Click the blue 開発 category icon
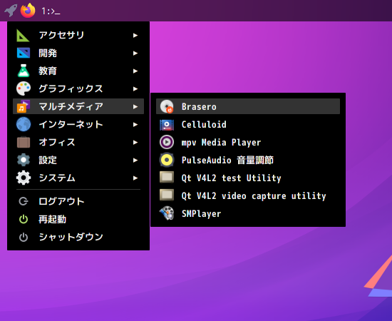The height and width of the screenshot is (321, 392). [x=24, y=53]
